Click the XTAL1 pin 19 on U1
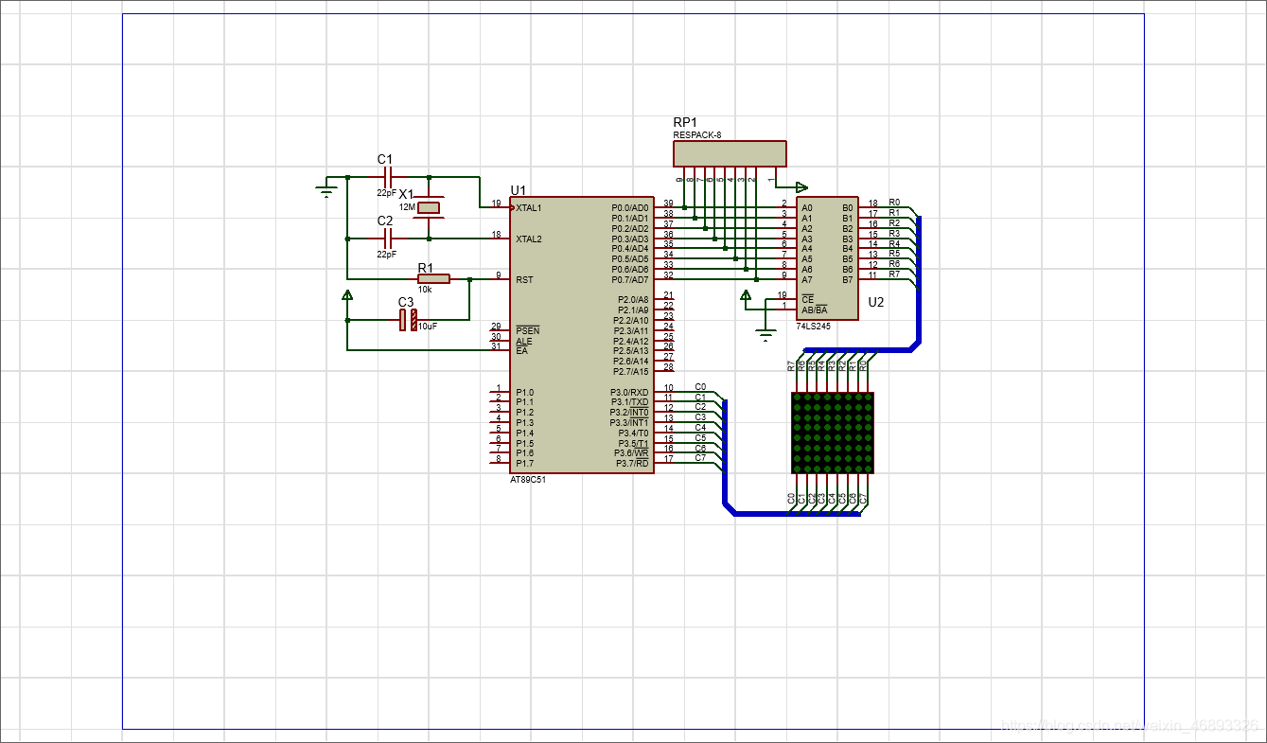The height and width of the screenshot is (743, 1267). pos(500,207)
